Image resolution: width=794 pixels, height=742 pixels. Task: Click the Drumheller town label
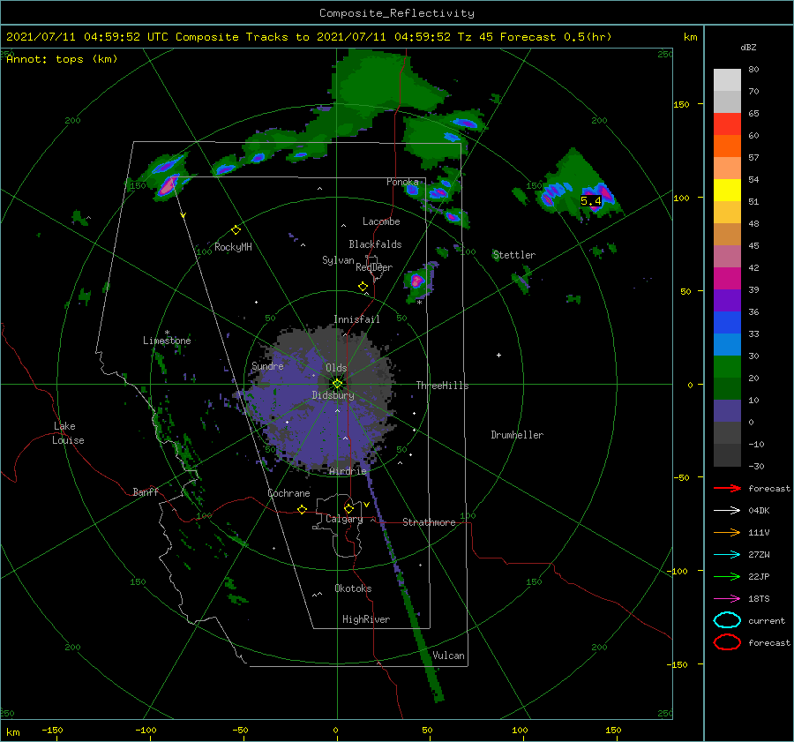517,435
